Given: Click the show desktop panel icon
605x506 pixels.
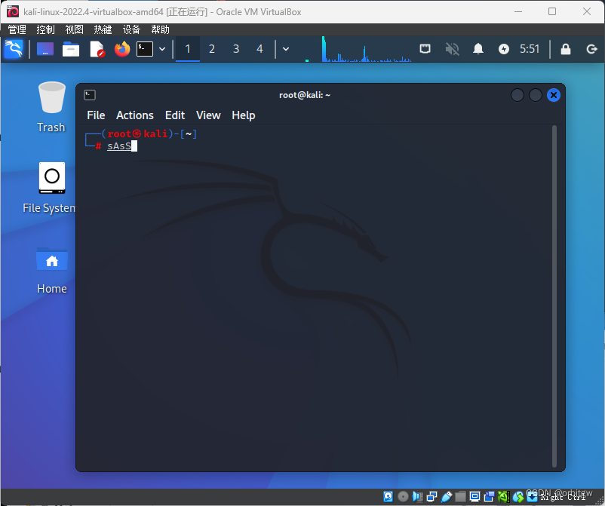Looking at the screenshot, I should click(x=45, y=49).
